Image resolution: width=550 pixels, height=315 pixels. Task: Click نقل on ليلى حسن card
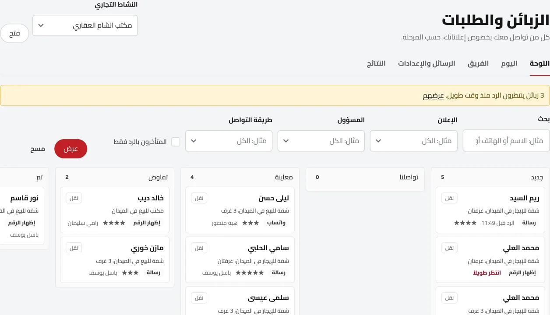click(x=199, y=198)
